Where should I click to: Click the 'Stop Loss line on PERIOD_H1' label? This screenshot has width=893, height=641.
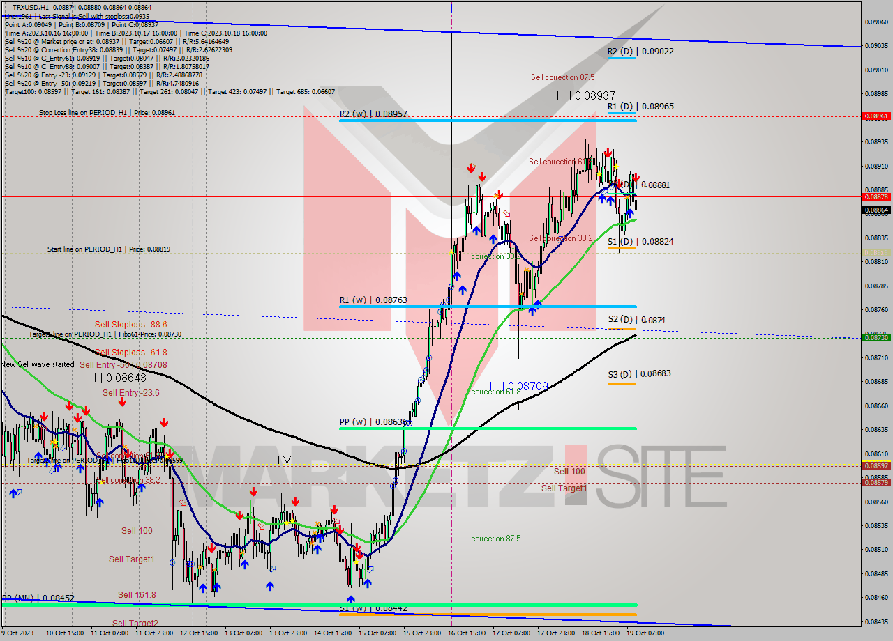tap(107, 112)
